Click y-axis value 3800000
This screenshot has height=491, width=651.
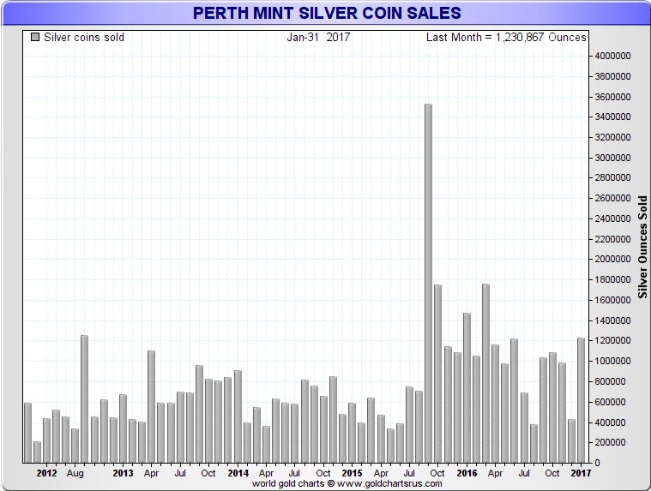point(612,76)
